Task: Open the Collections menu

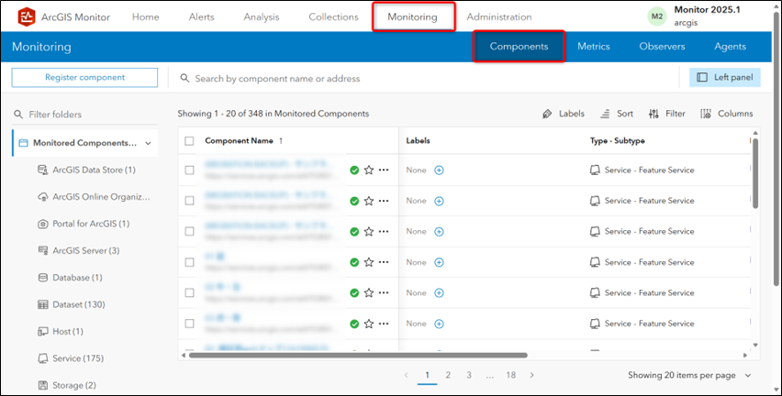Action: tap(334, 16)
